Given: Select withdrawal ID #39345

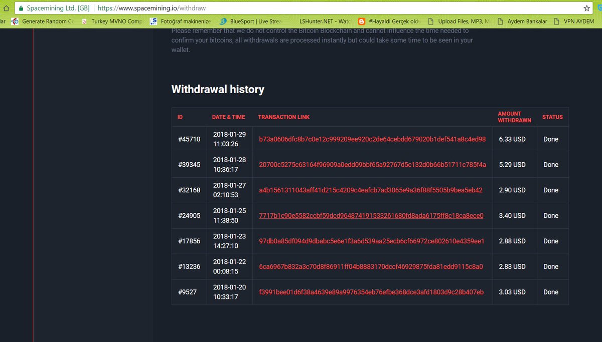Looking at the screenshot, I should (x=189, y=165).
